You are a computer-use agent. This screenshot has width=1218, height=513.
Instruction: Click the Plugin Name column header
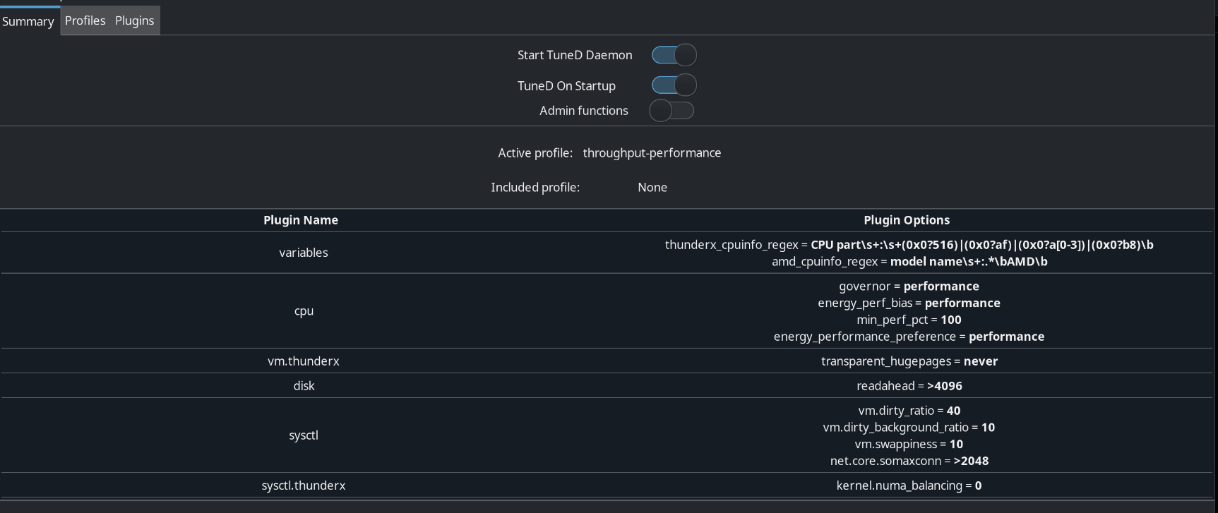tap(301, 220)
